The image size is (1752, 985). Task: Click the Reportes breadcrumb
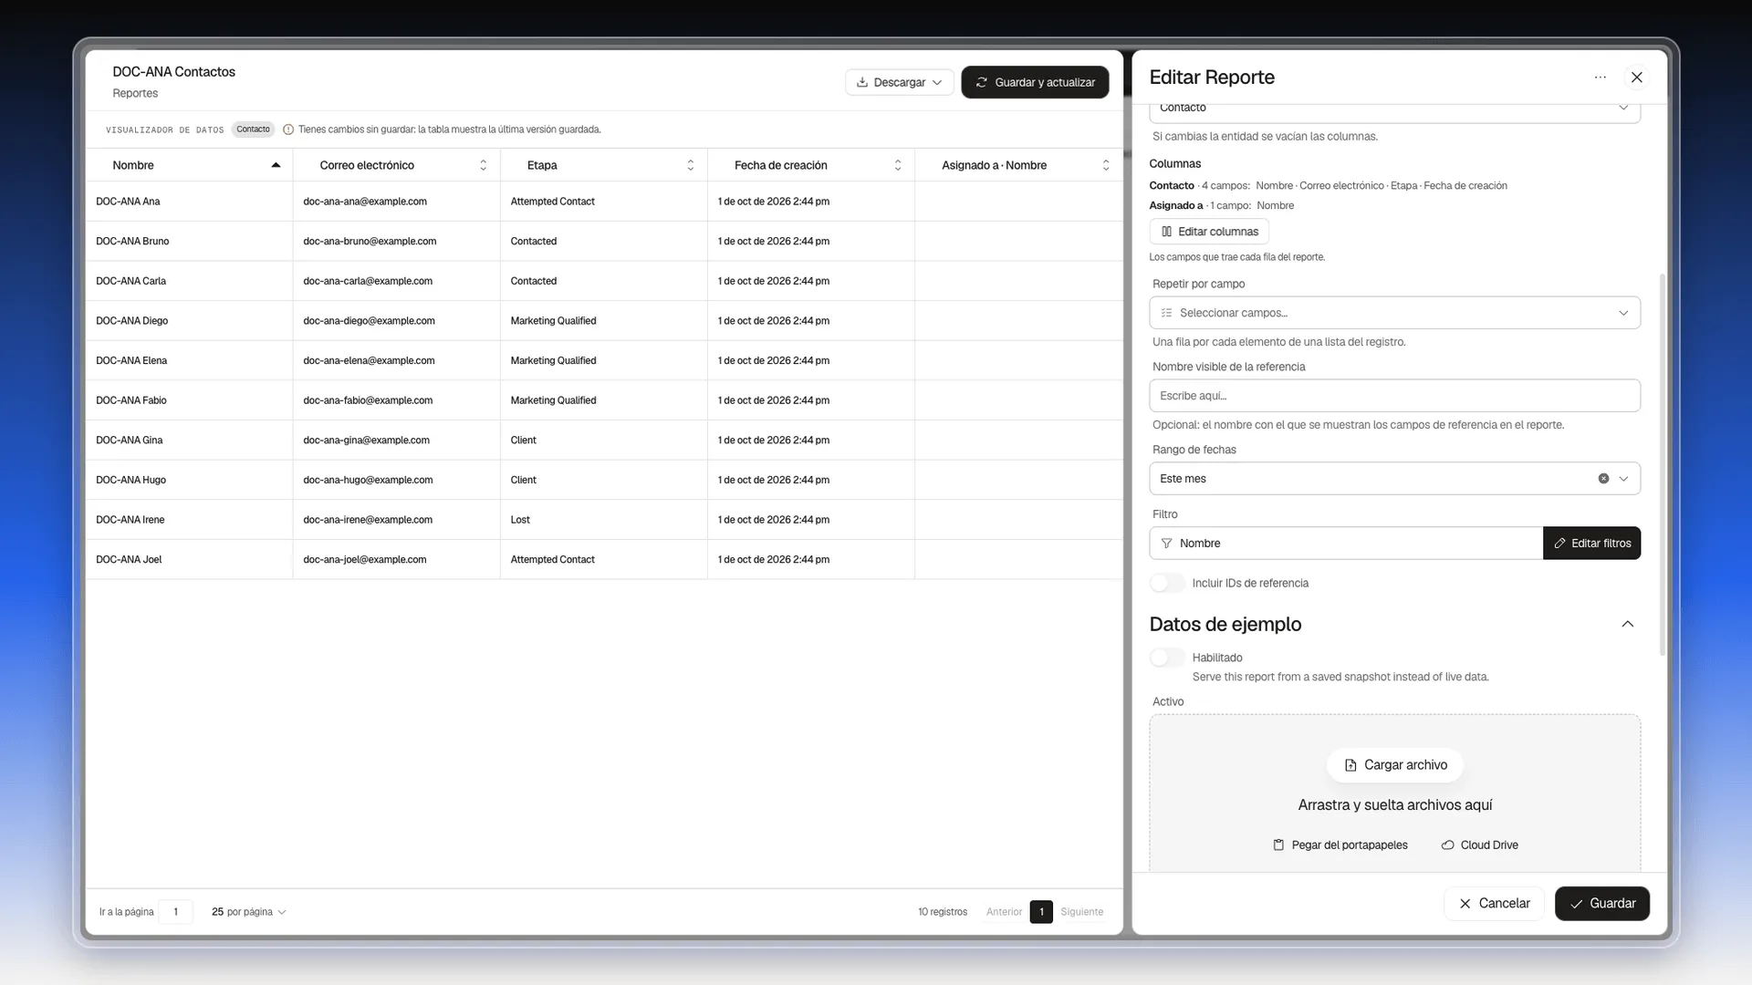(x=135, y=93)
